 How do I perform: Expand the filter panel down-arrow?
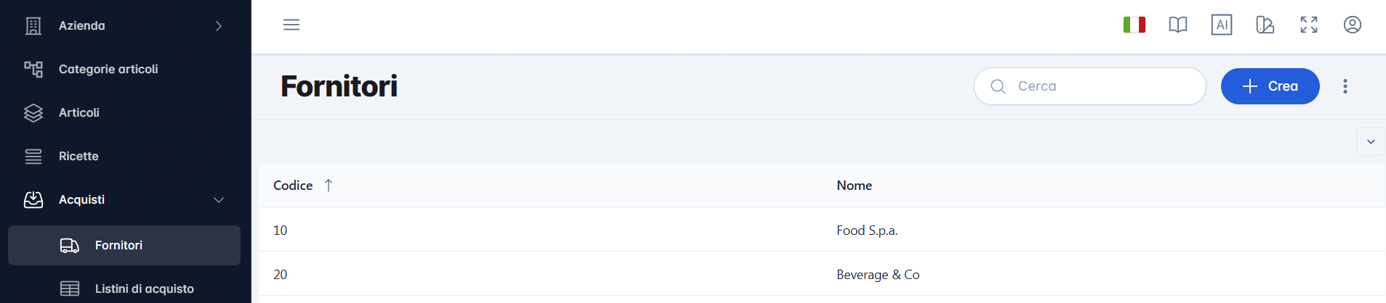tap(1371, 141)
